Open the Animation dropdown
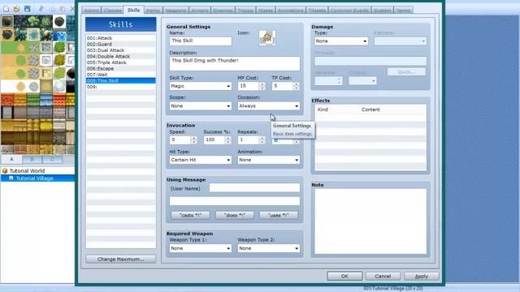Image resolution: width=520 pixels, height=292 pixels. click(269, 160)
